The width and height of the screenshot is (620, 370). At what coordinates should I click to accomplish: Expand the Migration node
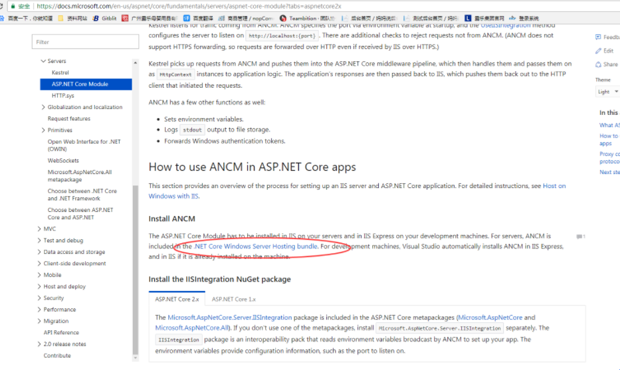point(39,321)
